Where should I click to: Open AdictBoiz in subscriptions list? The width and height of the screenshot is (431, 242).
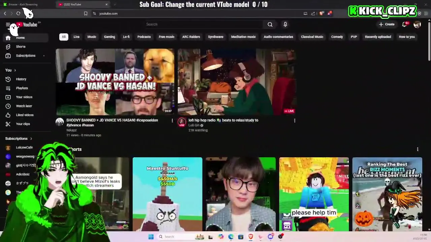(x=23, y=174)
